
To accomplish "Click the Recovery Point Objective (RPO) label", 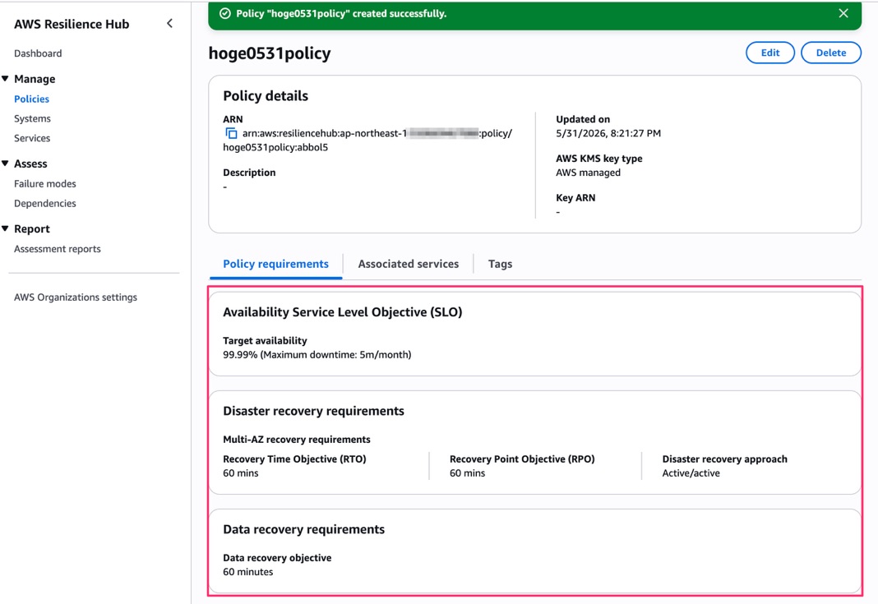I will pyautogui.click(x=522, y=459).
